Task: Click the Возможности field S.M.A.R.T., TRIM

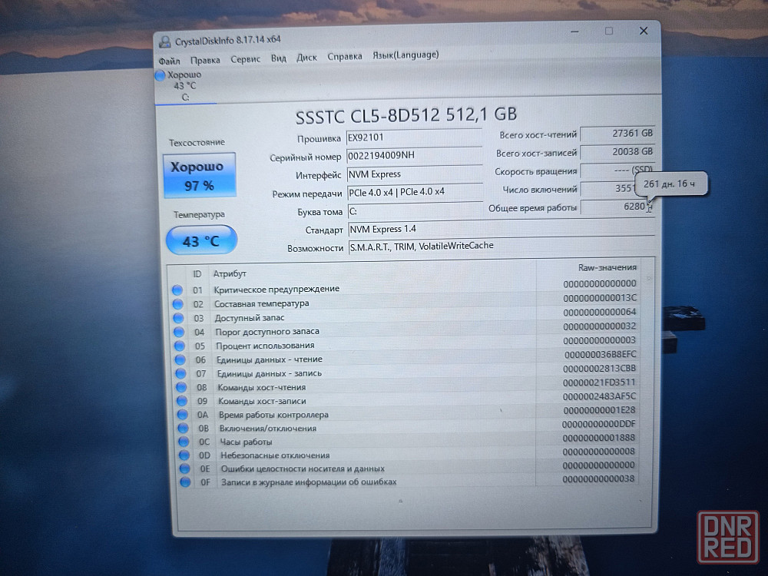Action: [x=501, y=246]
